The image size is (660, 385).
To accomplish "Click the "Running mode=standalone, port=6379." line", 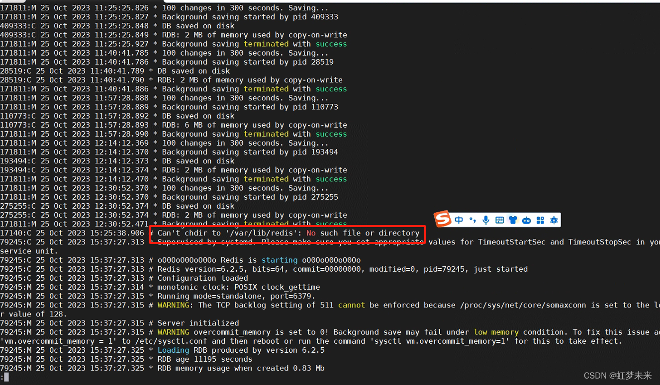I will point(158,296).
